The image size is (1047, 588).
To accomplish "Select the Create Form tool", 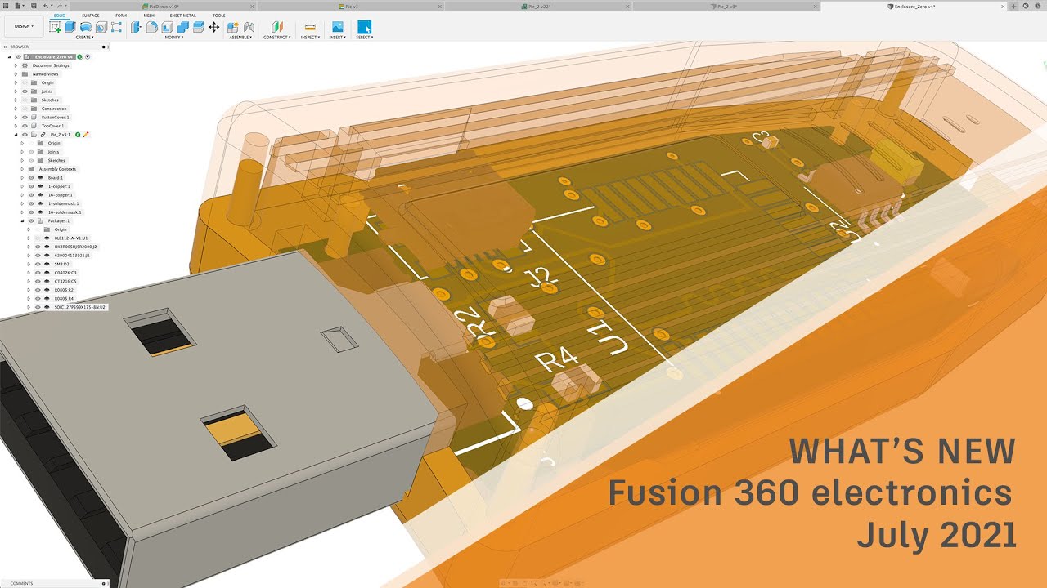I will click(x=116, y=27).
